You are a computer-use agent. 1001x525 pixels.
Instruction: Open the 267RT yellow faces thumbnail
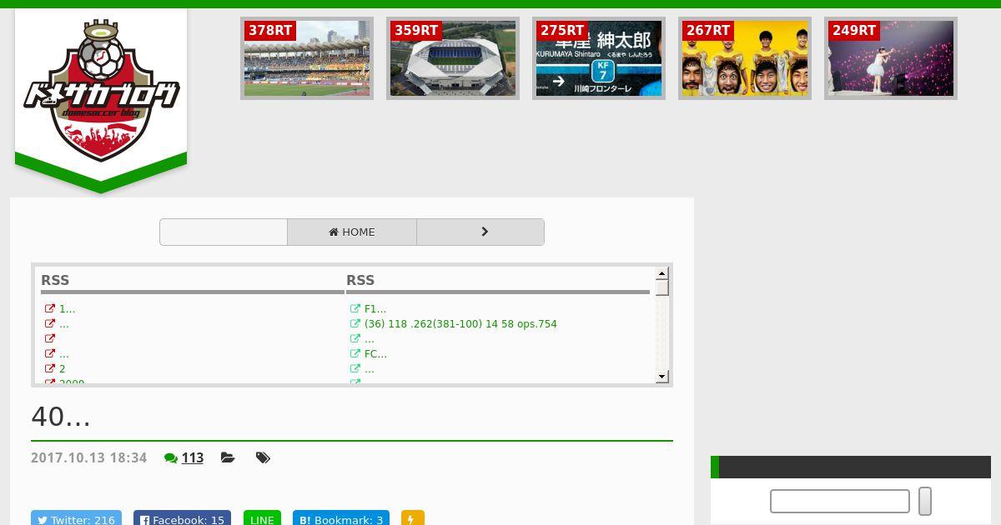click(745, 58)
